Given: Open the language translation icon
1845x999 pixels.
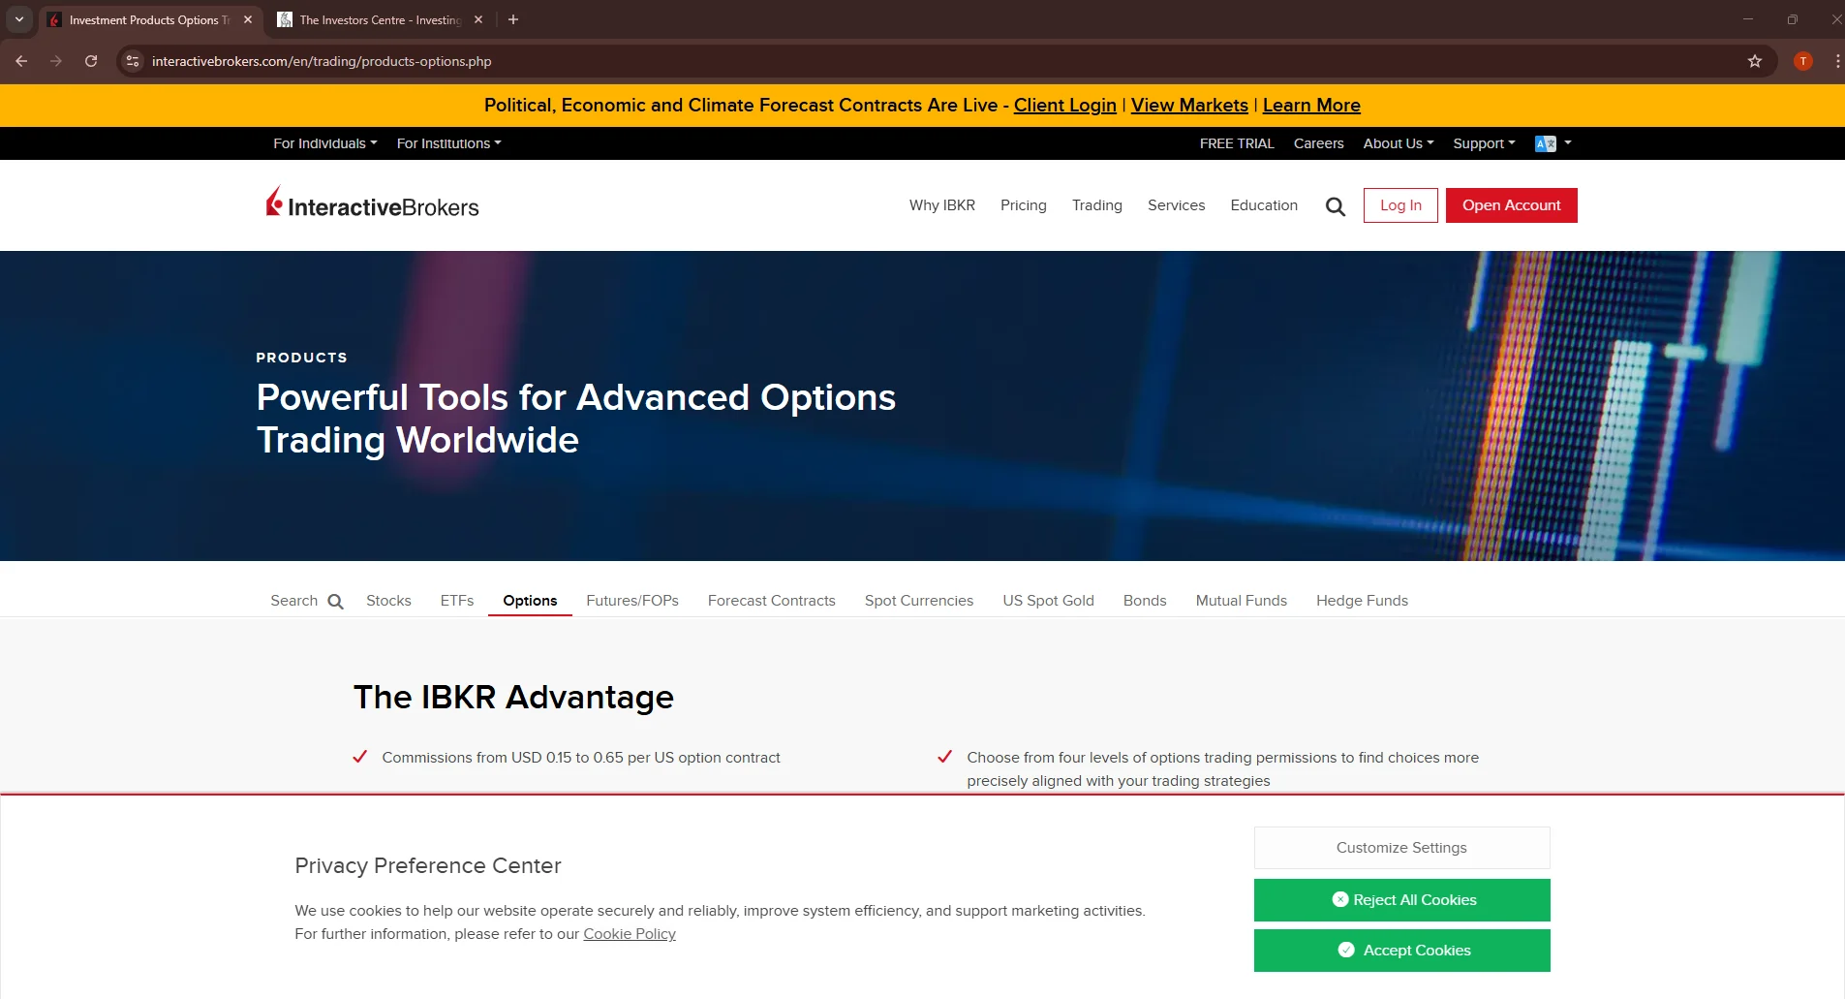Looking at the screenshot, I should pyautogui.click(x=1546, y=143).
